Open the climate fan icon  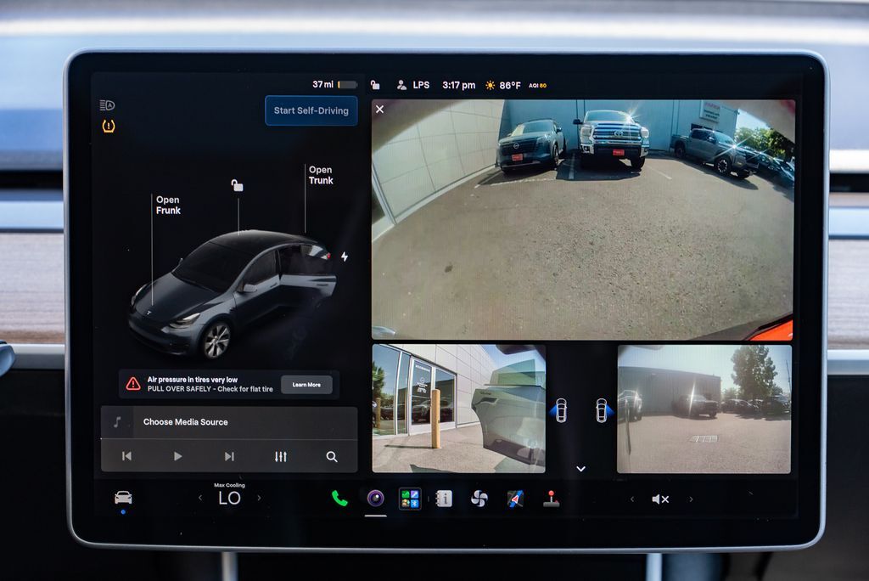click(x=479, y=499)
